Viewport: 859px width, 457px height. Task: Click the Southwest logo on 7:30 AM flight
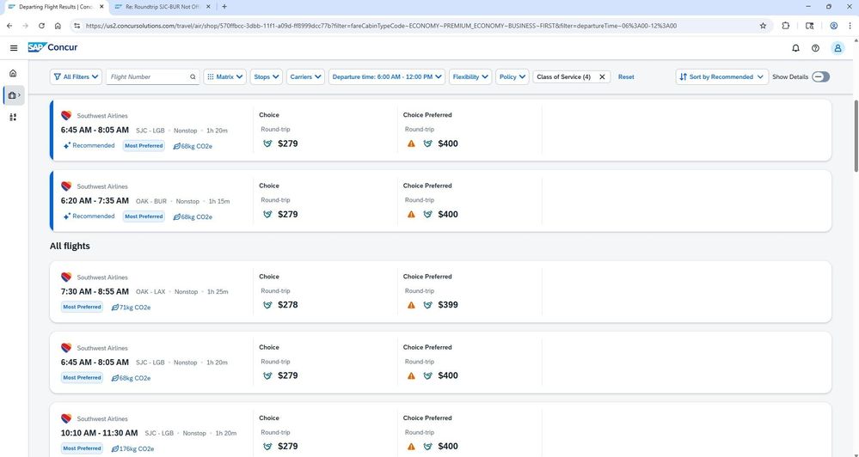coord(66,277)
